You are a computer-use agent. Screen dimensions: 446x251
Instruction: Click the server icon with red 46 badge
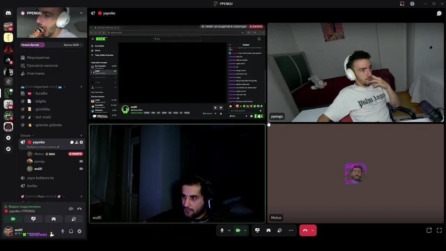coord(8,104)
